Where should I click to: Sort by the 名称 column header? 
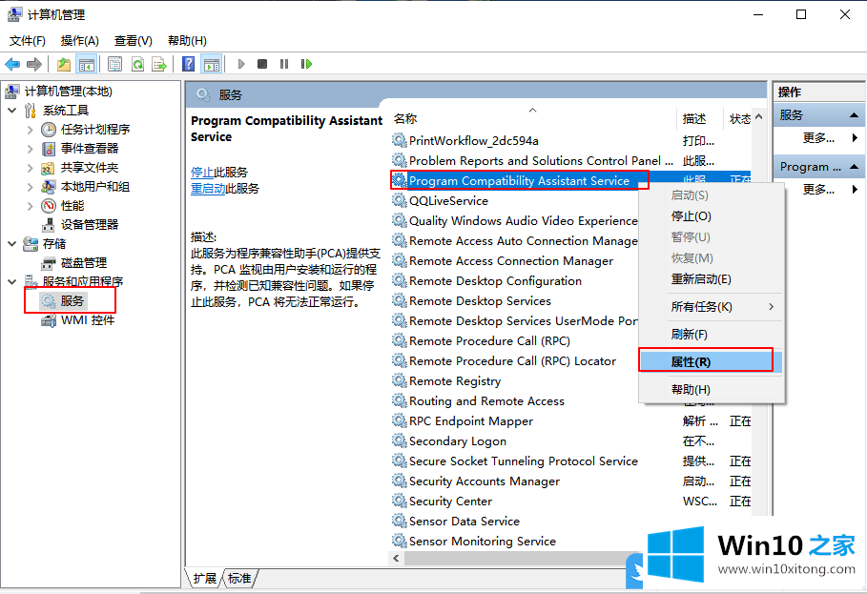click(x=532, y=118)
